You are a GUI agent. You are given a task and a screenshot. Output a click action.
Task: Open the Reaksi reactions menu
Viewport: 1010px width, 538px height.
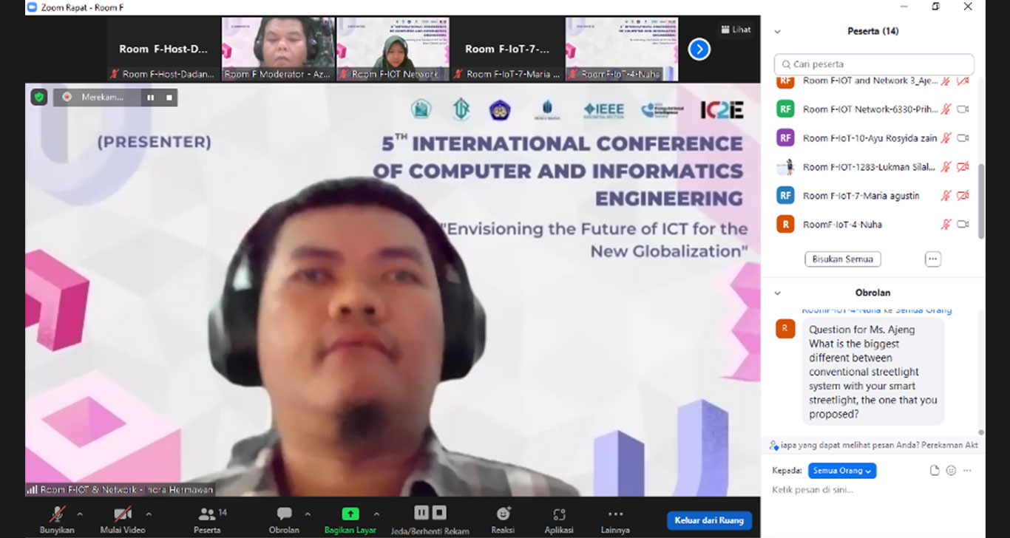503,514
